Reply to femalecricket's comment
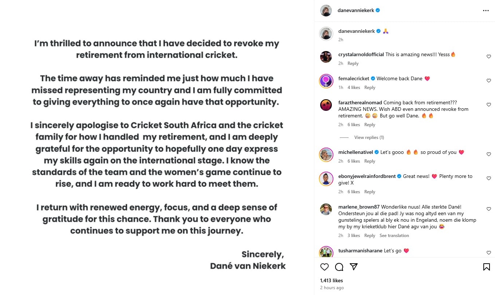This screenshot has height=295, width=495. 370,88
